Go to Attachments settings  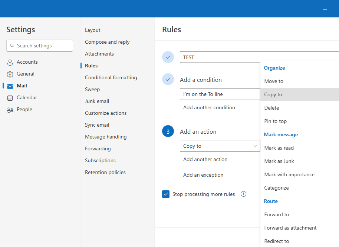point(99,54)
